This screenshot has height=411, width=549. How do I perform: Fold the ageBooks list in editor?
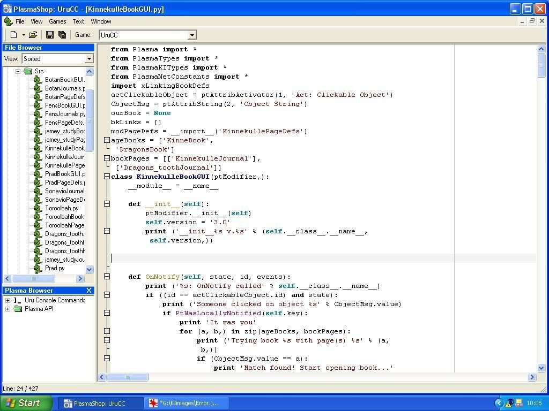107,140
